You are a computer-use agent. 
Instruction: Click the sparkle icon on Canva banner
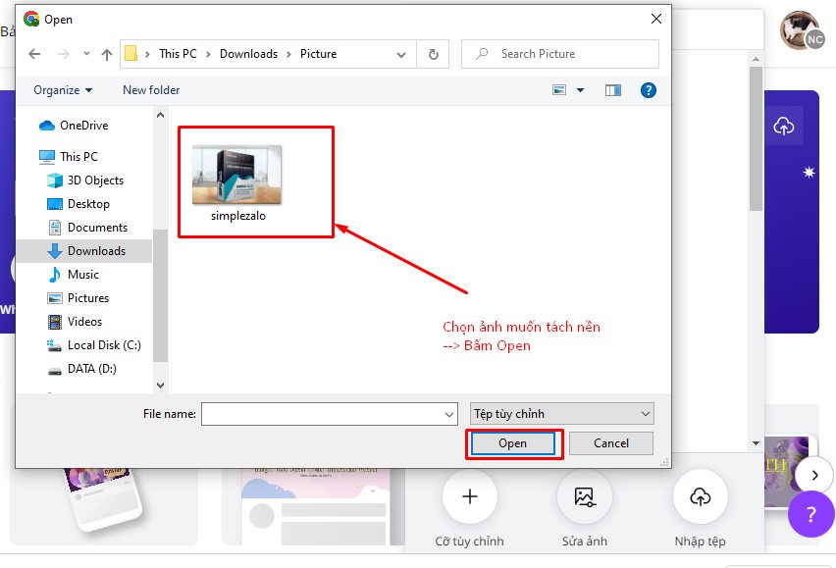click(809, 172)
